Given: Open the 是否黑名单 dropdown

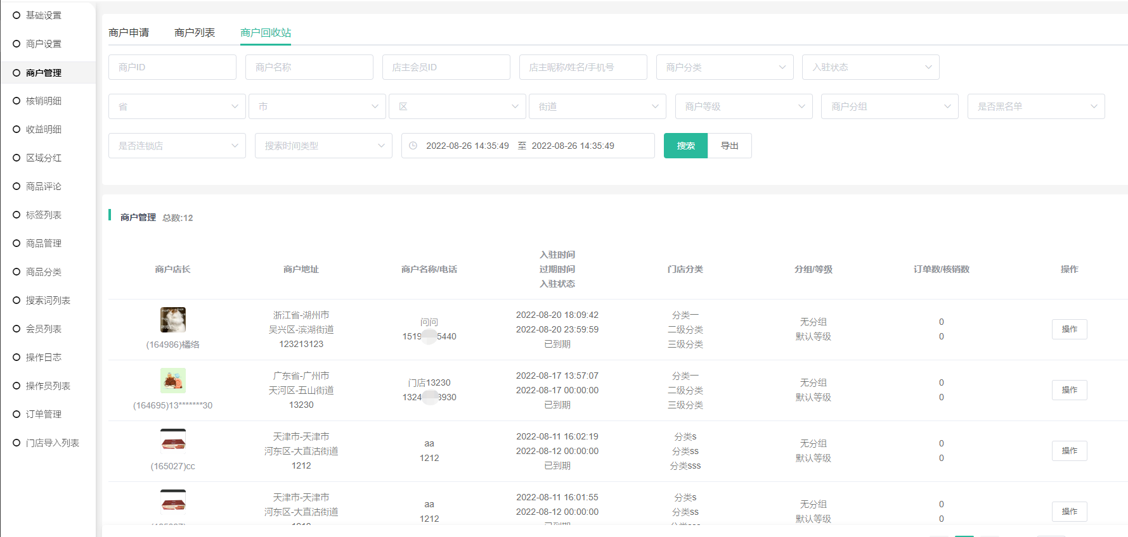Looking at the screenshot, I should tap(1035, 106).
